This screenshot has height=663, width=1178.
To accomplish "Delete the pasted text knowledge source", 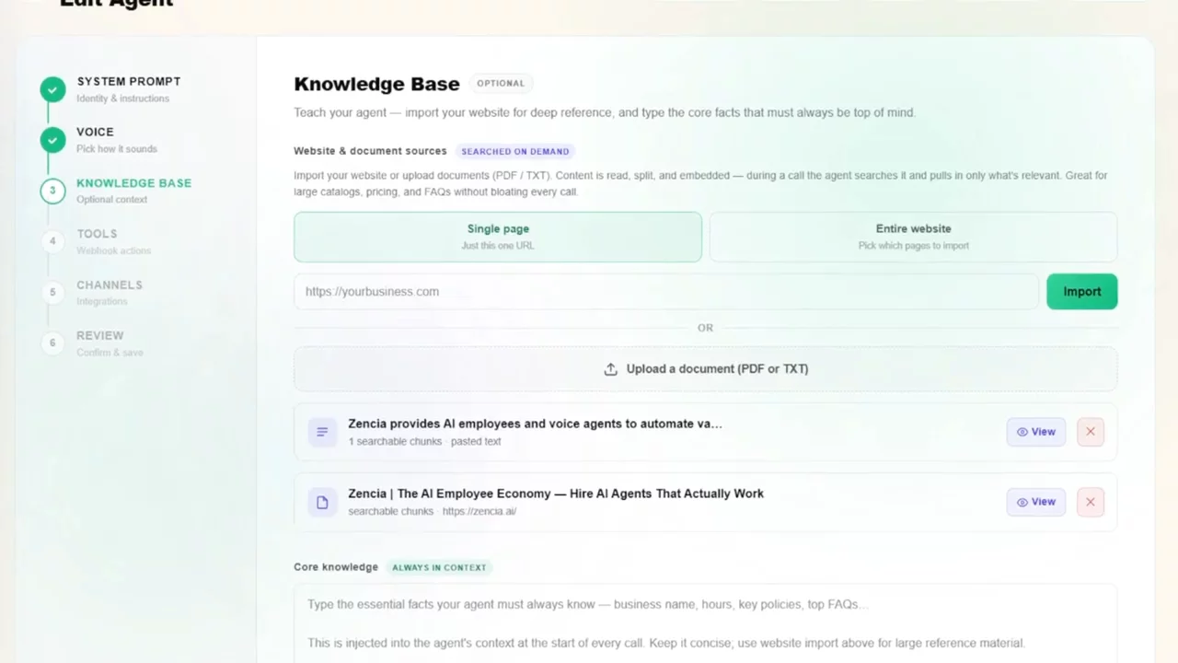I will pos(1091,432).
